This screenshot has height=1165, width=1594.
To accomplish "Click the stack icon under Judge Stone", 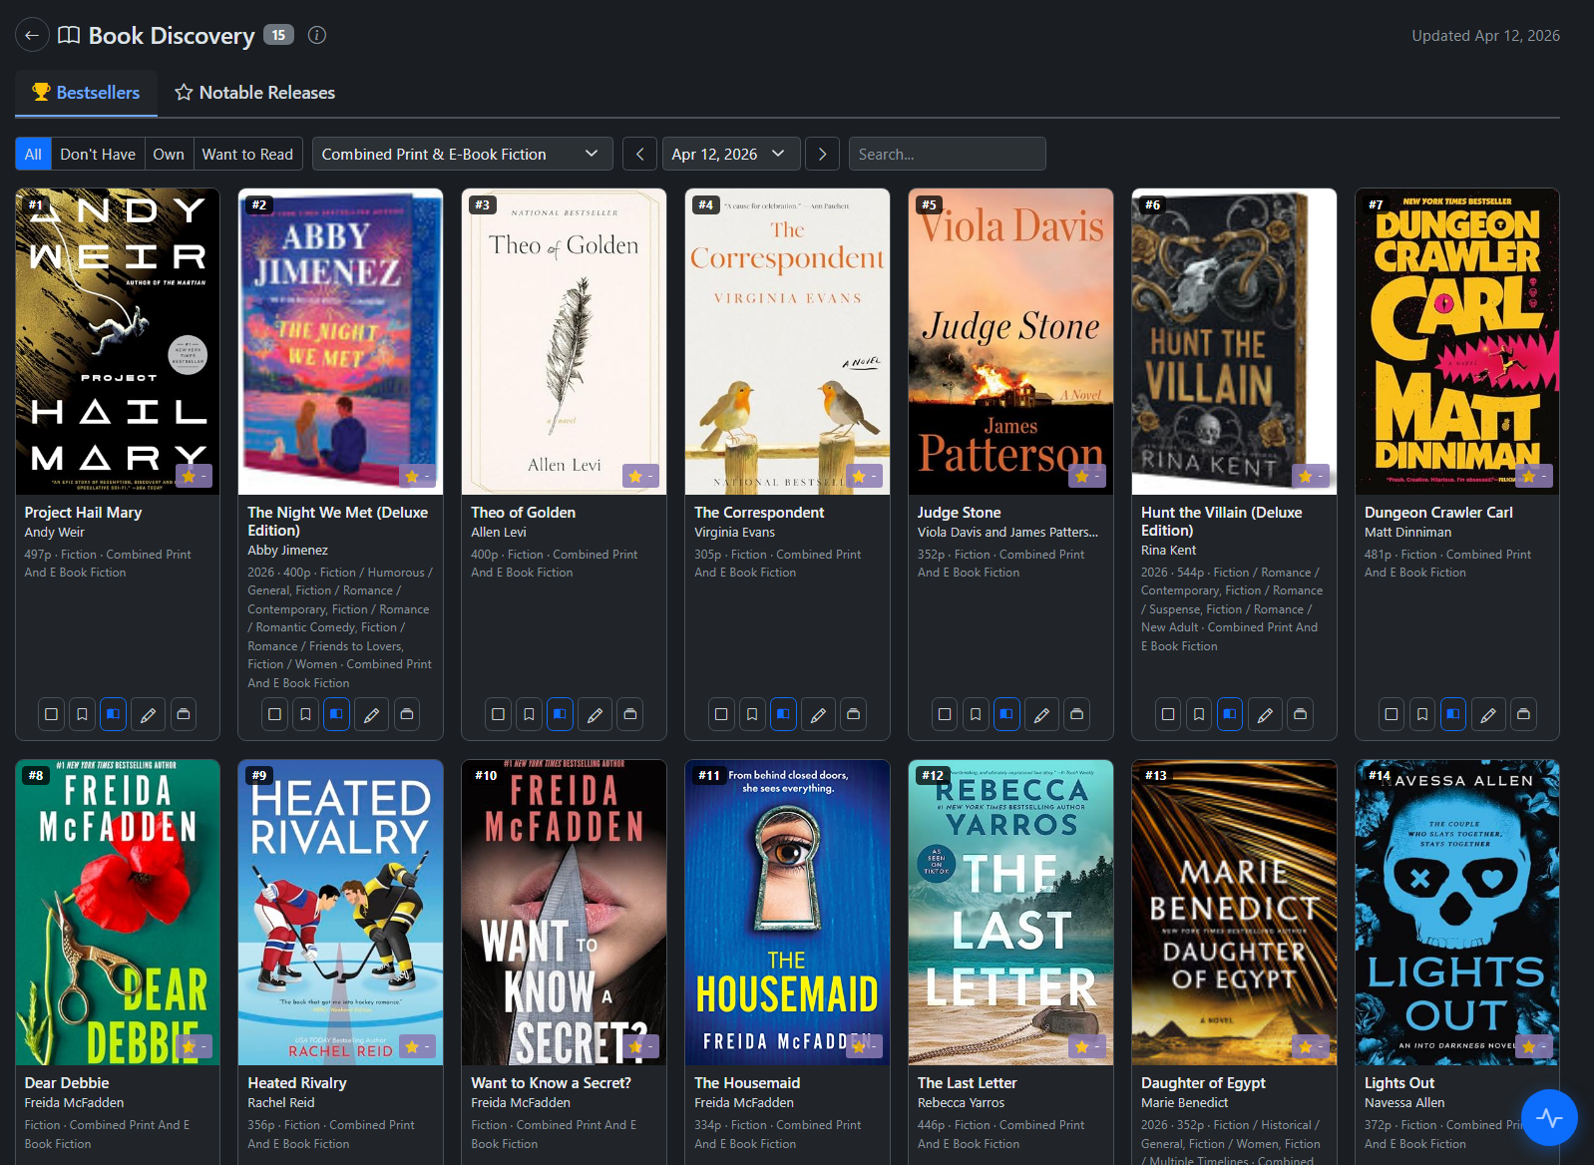I will click(1076, 714).
